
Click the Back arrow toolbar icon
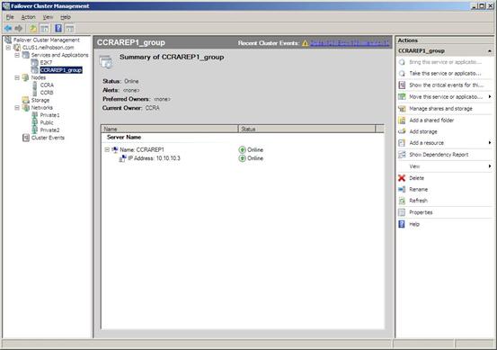(x=8, y=29)
